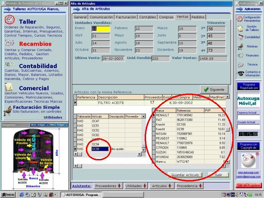Click the Valor Ventas field
Viewport: 264px width, 198px height.
pos(213,58)
